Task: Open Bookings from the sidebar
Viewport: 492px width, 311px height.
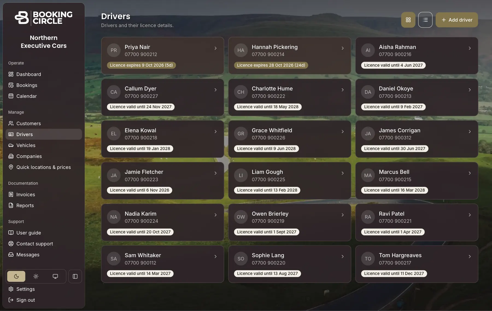Action: coord(44,85)
